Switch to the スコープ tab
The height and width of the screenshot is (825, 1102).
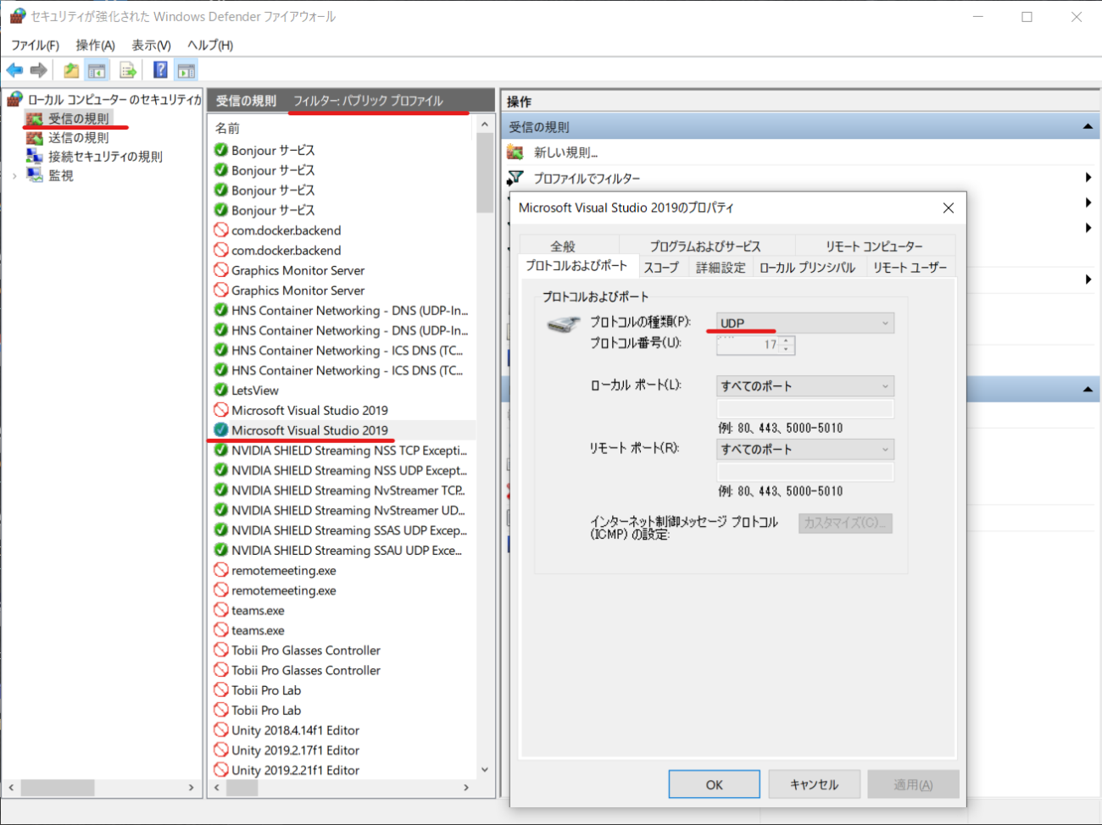pyautogui.click(x=661, y=267)
